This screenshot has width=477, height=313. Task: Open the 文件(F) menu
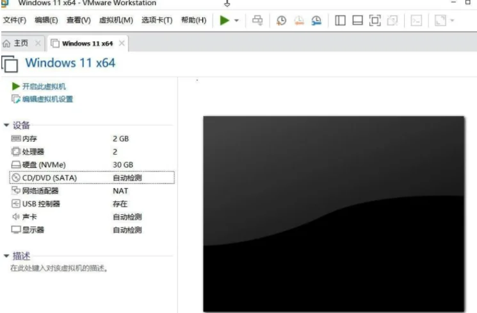[15, 21]
